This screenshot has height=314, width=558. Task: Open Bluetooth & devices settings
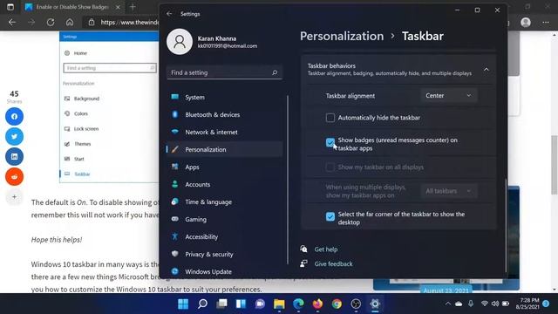tap(225, 114)
